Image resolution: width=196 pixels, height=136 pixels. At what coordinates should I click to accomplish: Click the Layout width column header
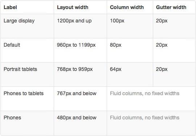coord(73,7)
